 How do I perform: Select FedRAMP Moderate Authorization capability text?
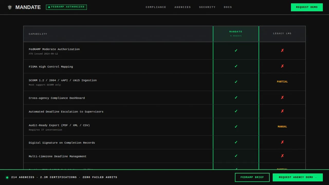click(x=54, y=49)
